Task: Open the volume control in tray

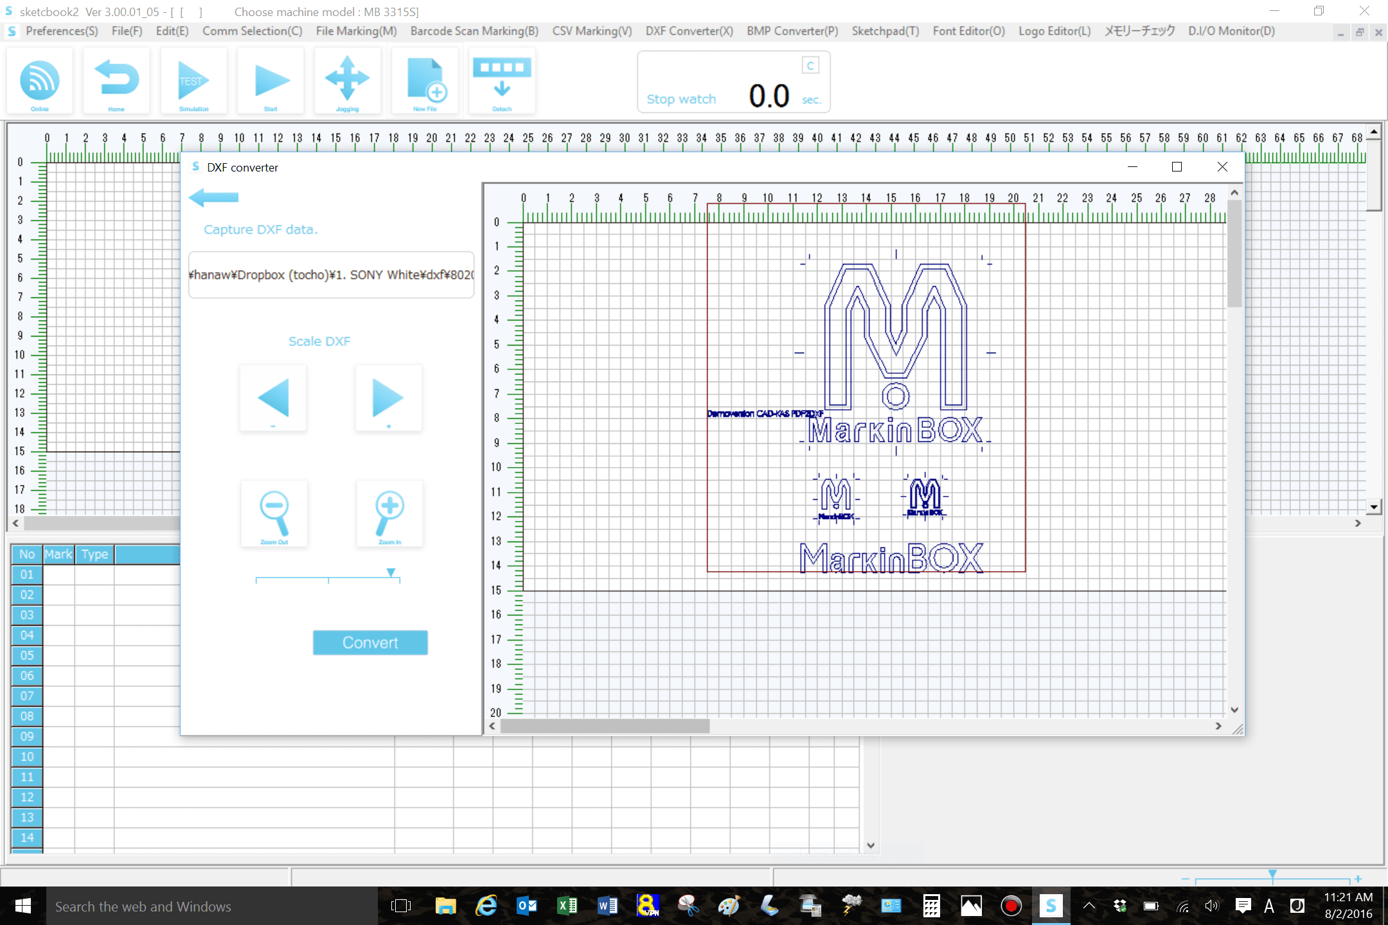Action: tap(1212, 906)
